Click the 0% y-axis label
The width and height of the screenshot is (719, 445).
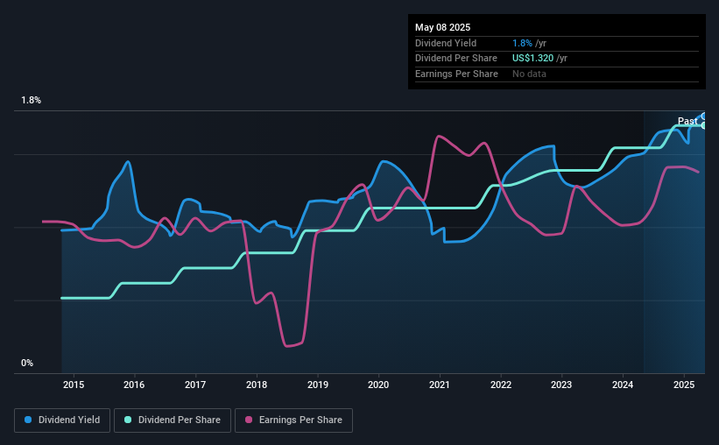[27, 364]
